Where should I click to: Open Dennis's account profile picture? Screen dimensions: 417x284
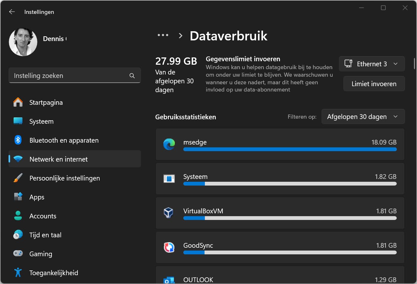click(x=23, y=42)
